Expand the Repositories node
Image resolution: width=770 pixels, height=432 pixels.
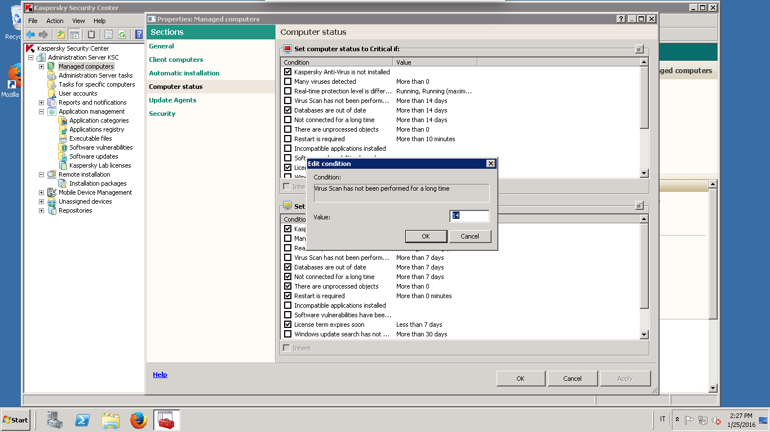(41, 210)
